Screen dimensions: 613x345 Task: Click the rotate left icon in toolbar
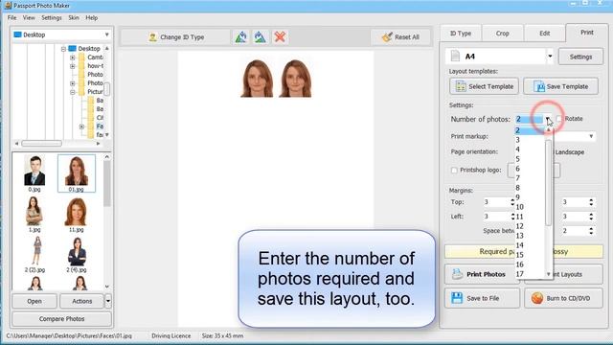[x=241, y=37]
